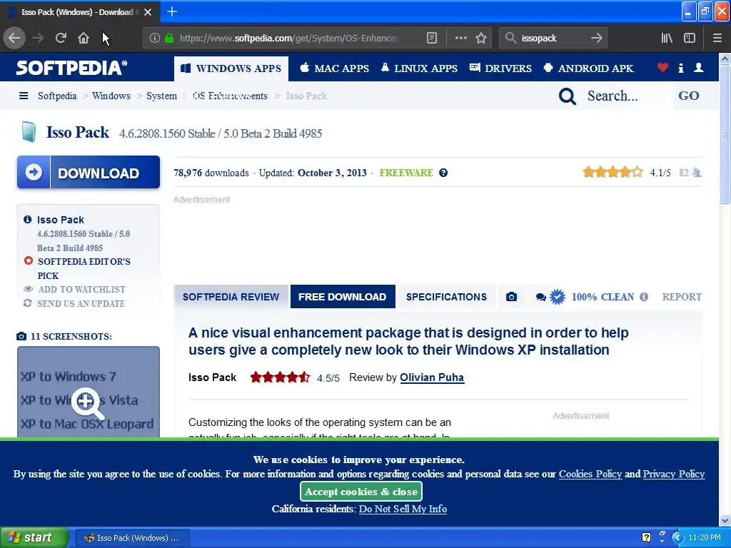Screen dimensions: 731x548
Task: Open the Android APK section
Action: click(588, 68)
